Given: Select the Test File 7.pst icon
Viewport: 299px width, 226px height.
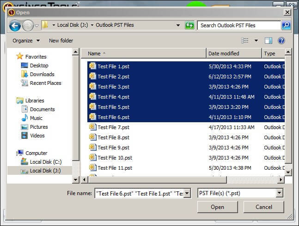Looking at the screenshot, I should [x=92, y=127].
